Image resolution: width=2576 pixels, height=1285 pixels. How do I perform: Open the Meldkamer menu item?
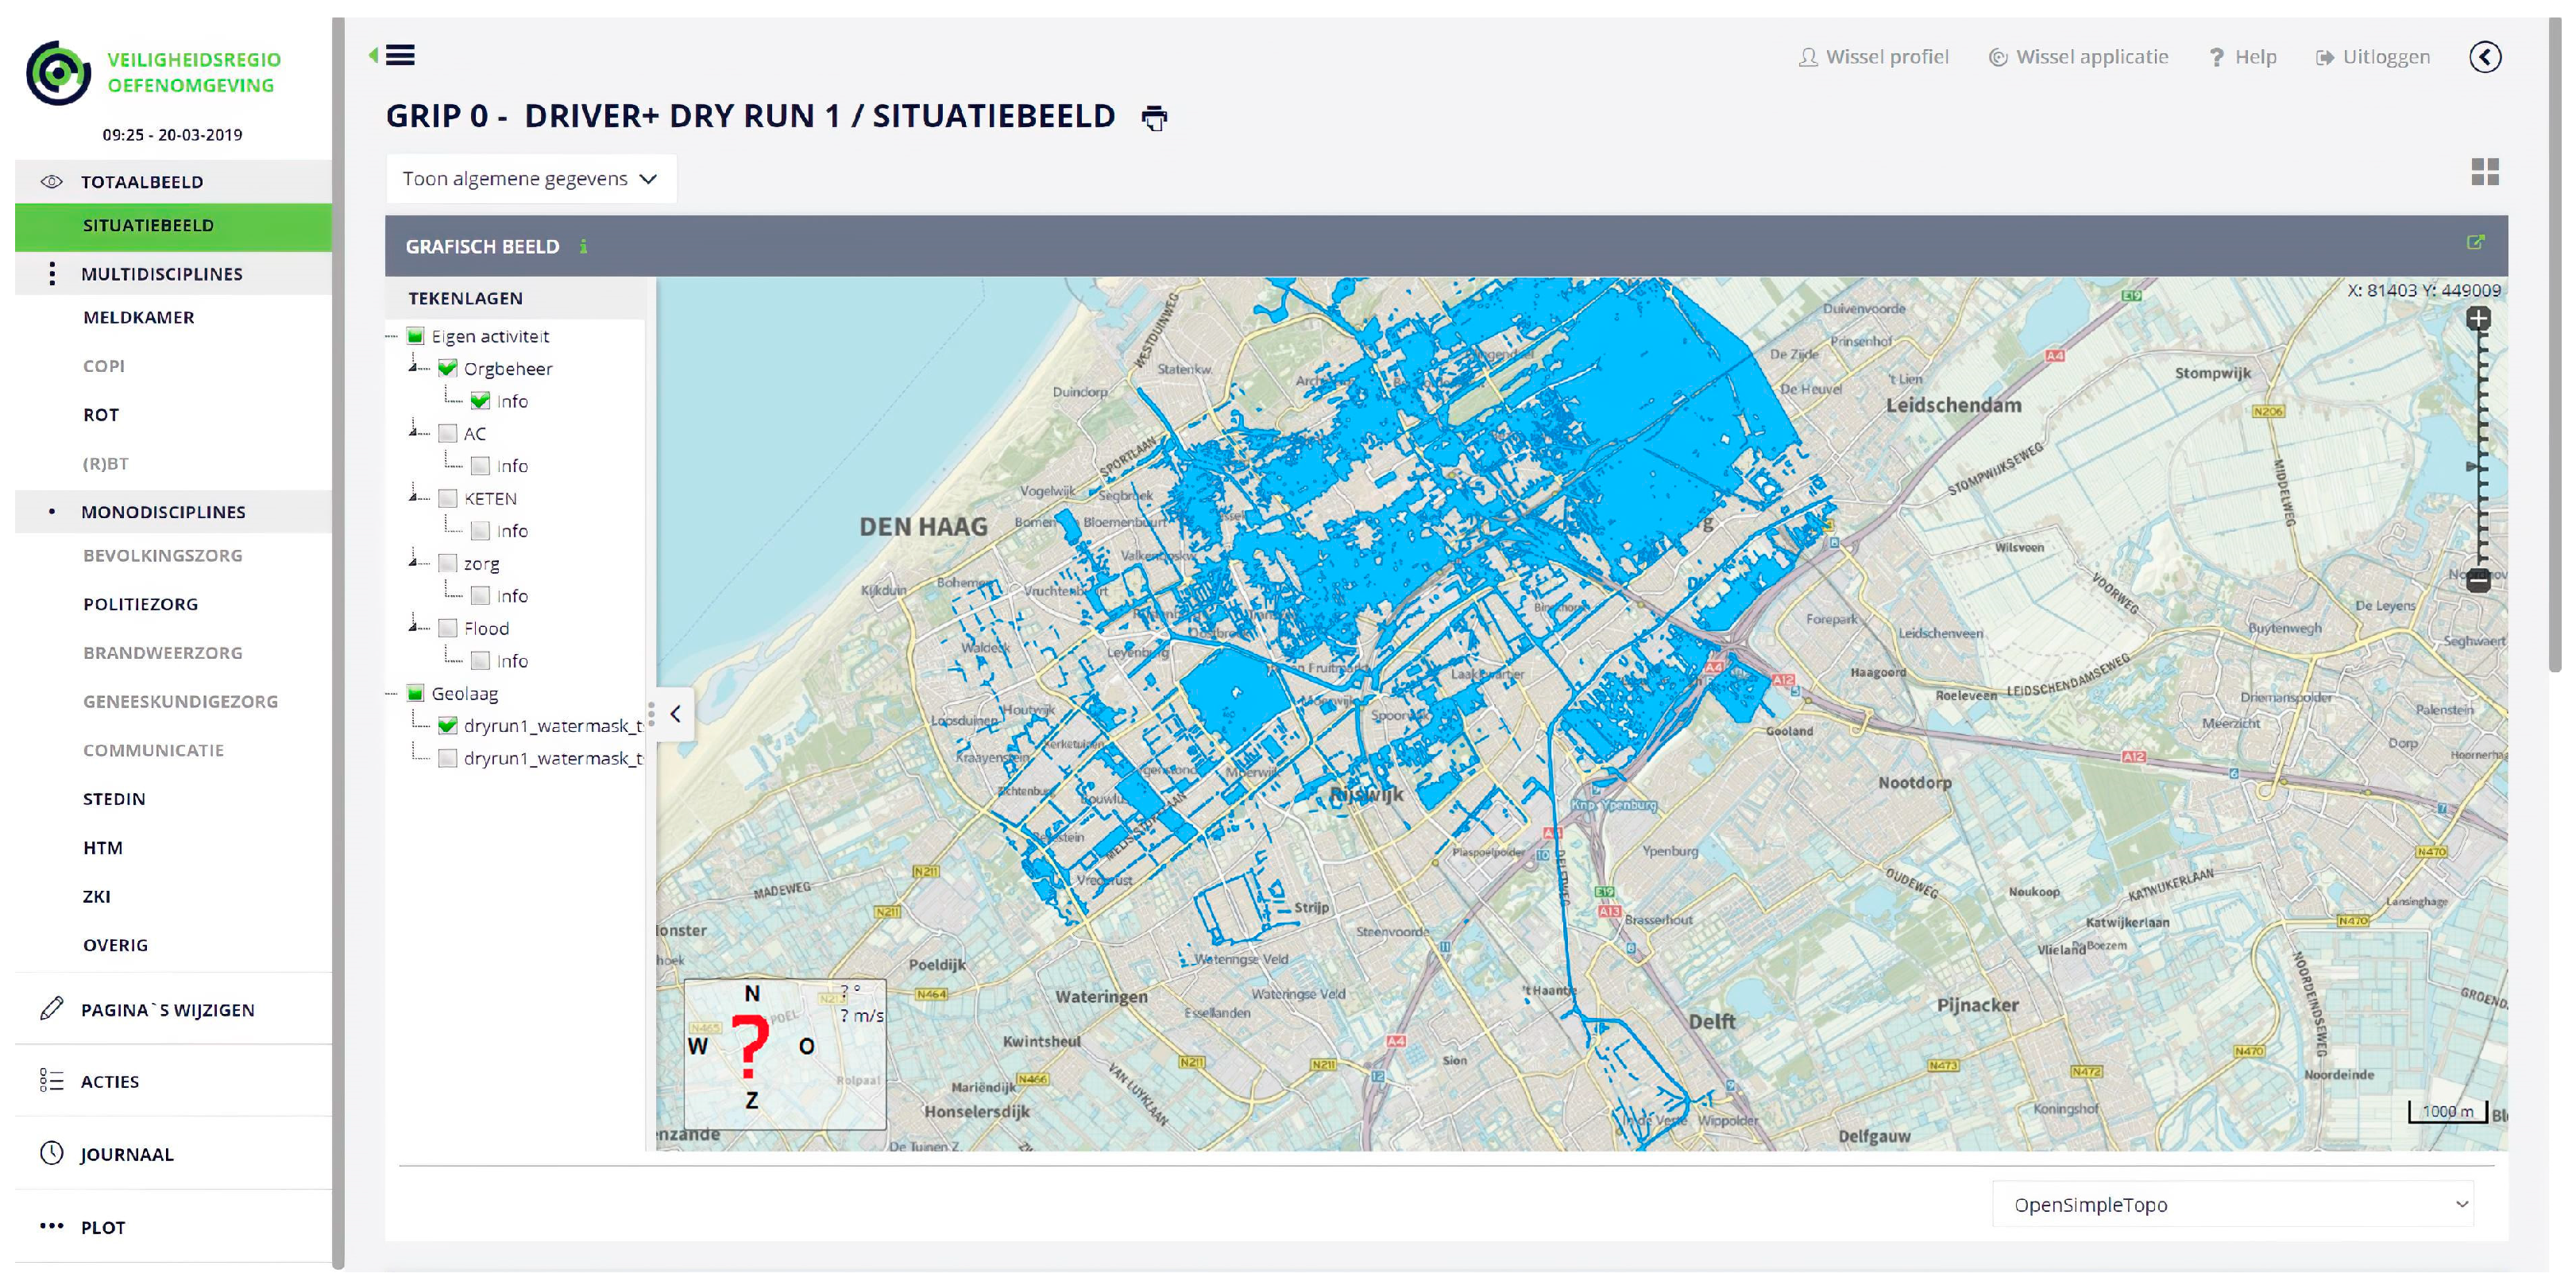pos(139,317)
